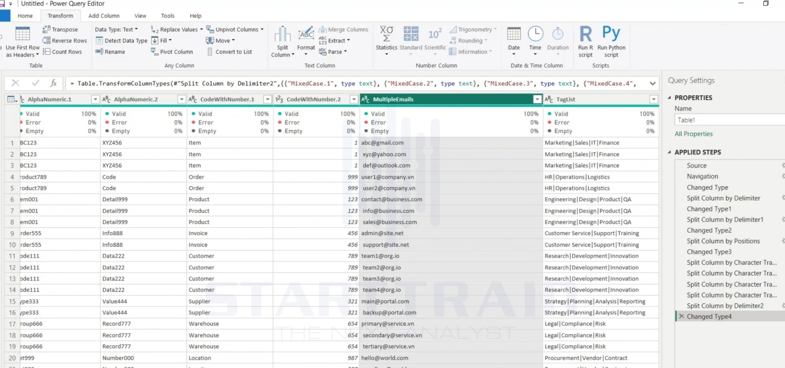
Task: Select the Source applied step
Action: 697,165
